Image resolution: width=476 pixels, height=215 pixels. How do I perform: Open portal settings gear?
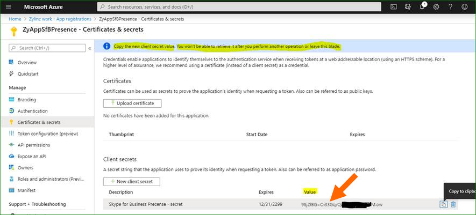(436, 6)
